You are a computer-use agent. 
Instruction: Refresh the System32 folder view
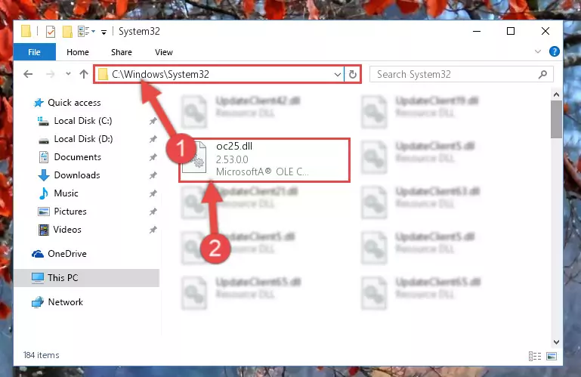tap(352, 74)
